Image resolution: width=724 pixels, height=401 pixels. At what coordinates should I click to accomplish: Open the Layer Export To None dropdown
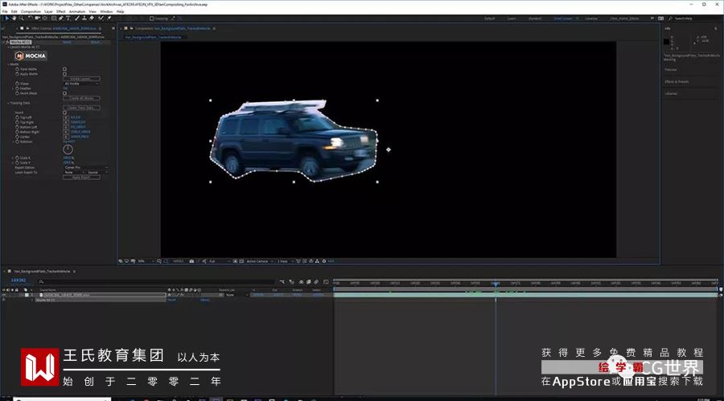(x=74, y=172)
